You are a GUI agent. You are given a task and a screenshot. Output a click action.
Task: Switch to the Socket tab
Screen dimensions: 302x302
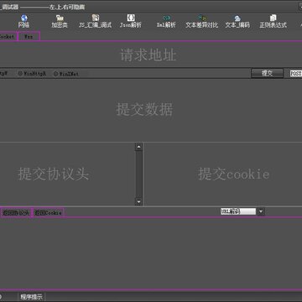(8, 37)
